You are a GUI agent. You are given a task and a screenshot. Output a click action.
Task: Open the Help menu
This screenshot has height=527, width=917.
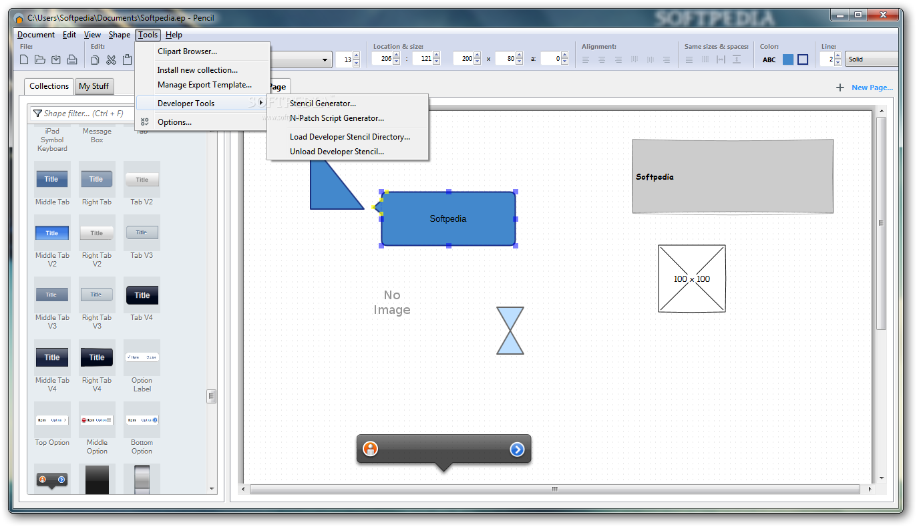(x=174, y=35)
